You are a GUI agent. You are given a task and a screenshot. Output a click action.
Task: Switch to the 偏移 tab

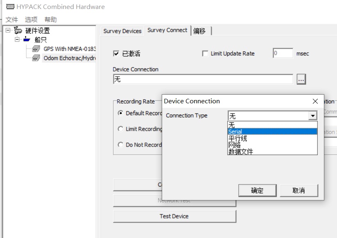tap(201, 31)
